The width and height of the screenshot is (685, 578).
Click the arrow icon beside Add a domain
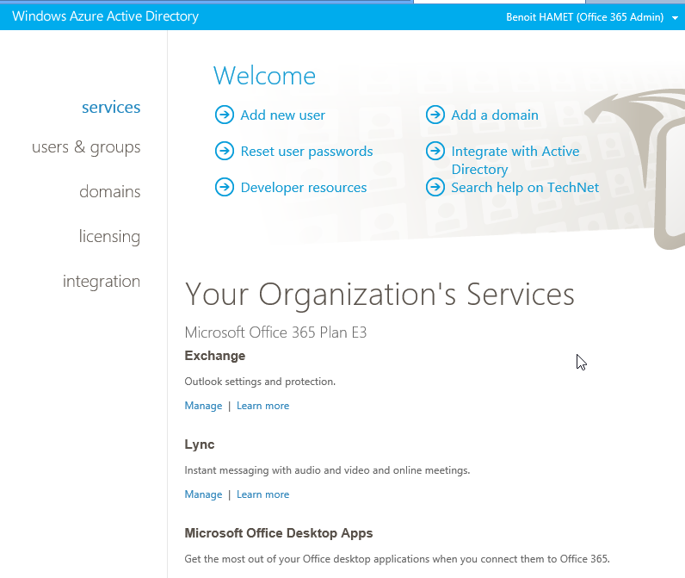click(x=435, y=115)
